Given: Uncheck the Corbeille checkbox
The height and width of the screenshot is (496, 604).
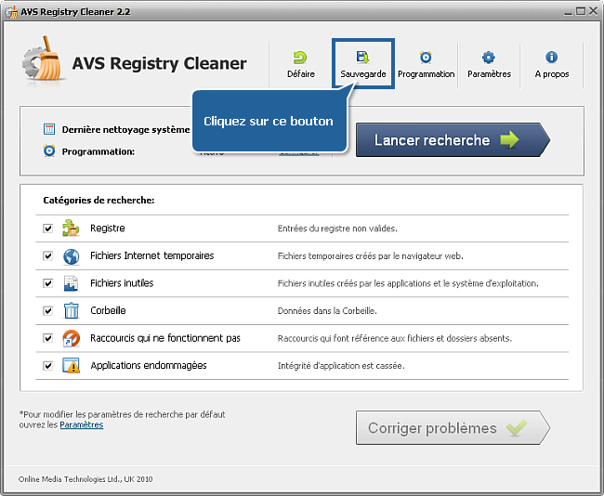Looking at the screenshot, I should click(47, 311).
